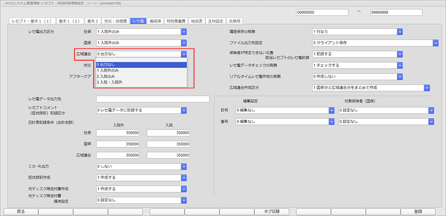Select highlighted '0 出力なし' option
Screen dimensions: 446x216
(x=140, y=65)
